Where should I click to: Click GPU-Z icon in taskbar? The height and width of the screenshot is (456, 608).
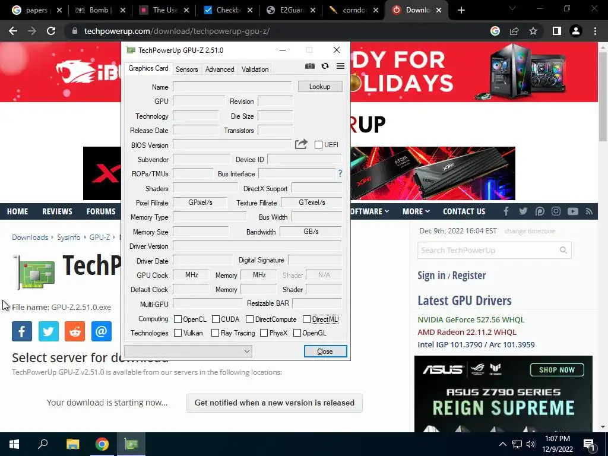pyautogui.click(x=131, y=444)
